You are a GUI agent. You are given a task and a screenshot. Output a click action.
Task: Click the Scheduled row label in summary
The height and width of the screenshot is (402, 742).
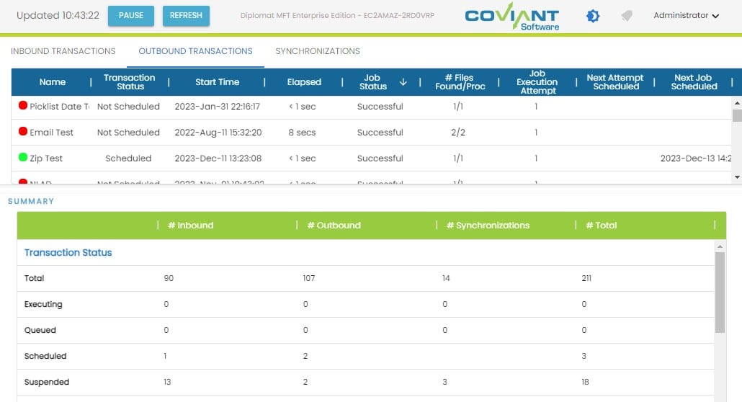click(45, 356)
